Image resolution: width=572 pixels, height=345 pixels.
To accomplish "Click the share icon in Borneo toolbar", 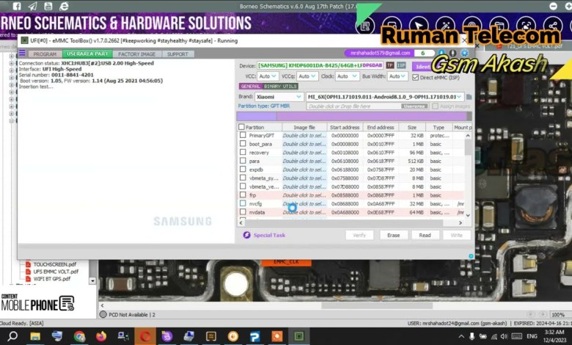I will (552, 25).
